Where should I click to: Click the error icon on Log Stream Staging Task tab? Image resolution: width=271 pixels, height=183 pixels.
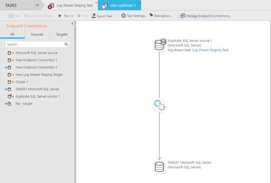[x=50, y=7]
